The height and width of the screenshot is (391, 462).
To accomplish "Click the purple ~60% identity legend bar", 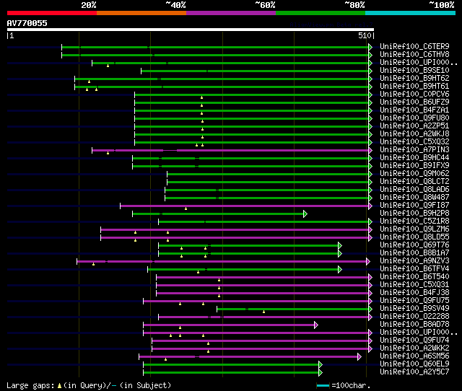I will click(231, 13).
